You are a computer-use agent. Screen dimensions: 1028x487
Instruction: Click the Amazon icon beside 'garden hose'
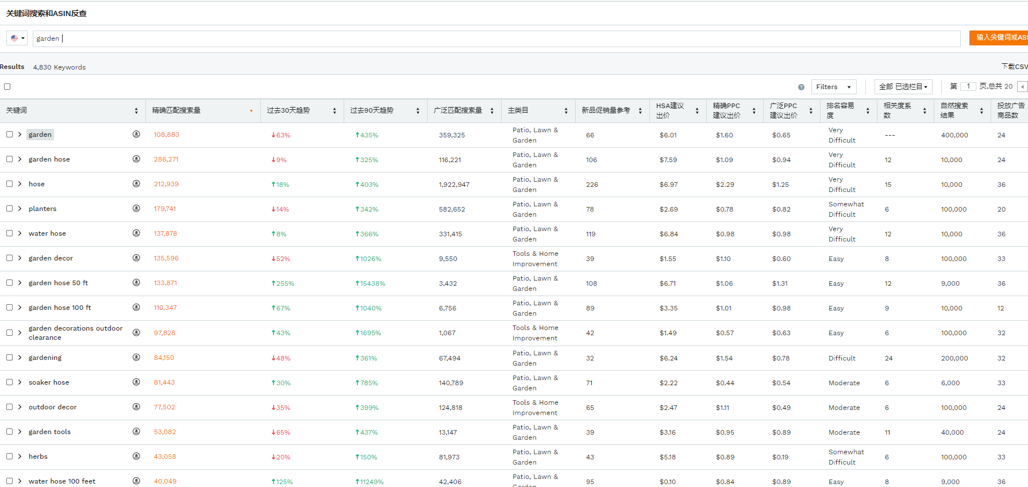pos(136,159)
